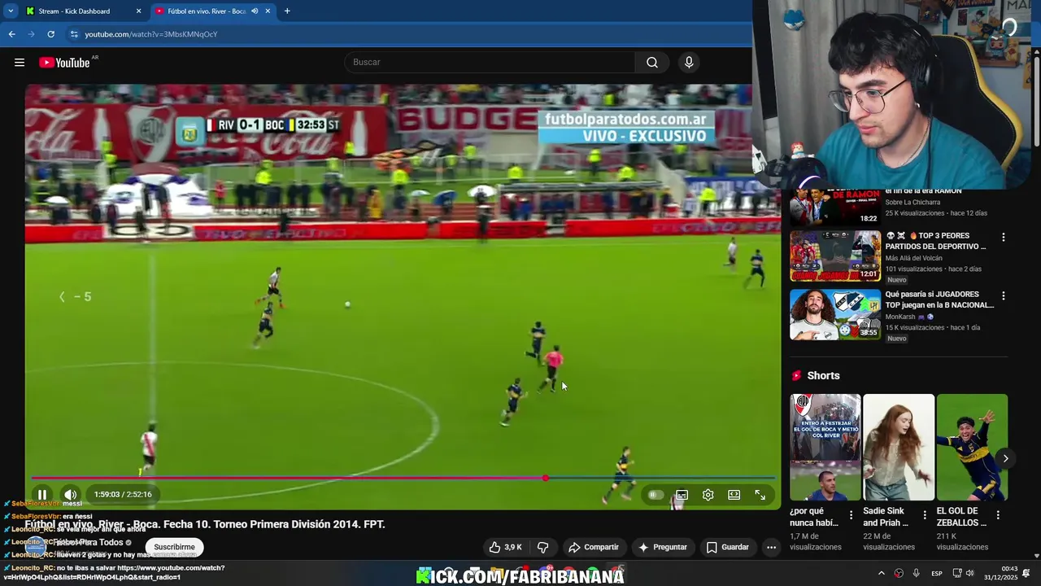Enter fullscreen mode

coord(760,495)
